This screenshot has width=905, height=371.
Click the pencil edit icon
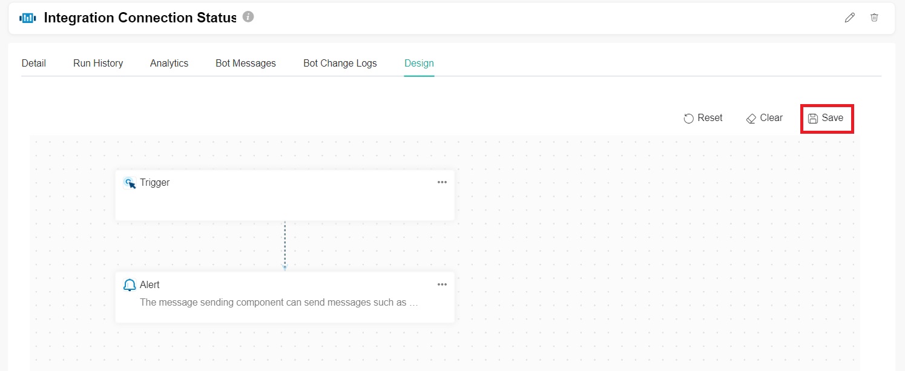tap(850, 18)
